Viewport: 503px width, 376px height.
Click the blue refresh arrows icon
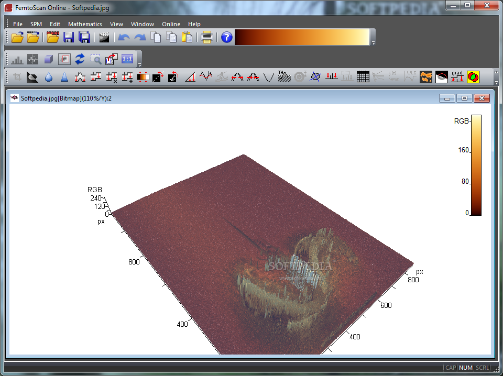[x=80, y=59]
